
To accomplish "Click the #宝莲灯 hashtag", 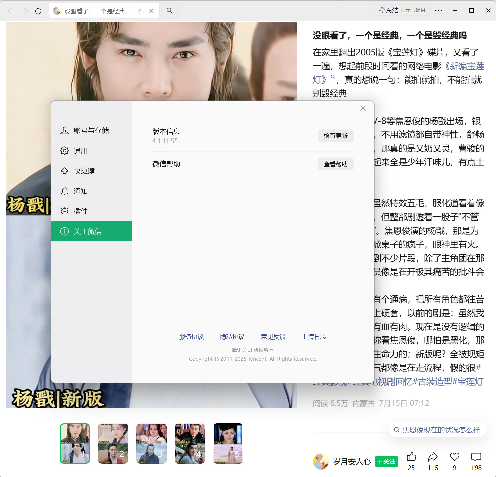I will pyautogui.click(x=468, y=382).
